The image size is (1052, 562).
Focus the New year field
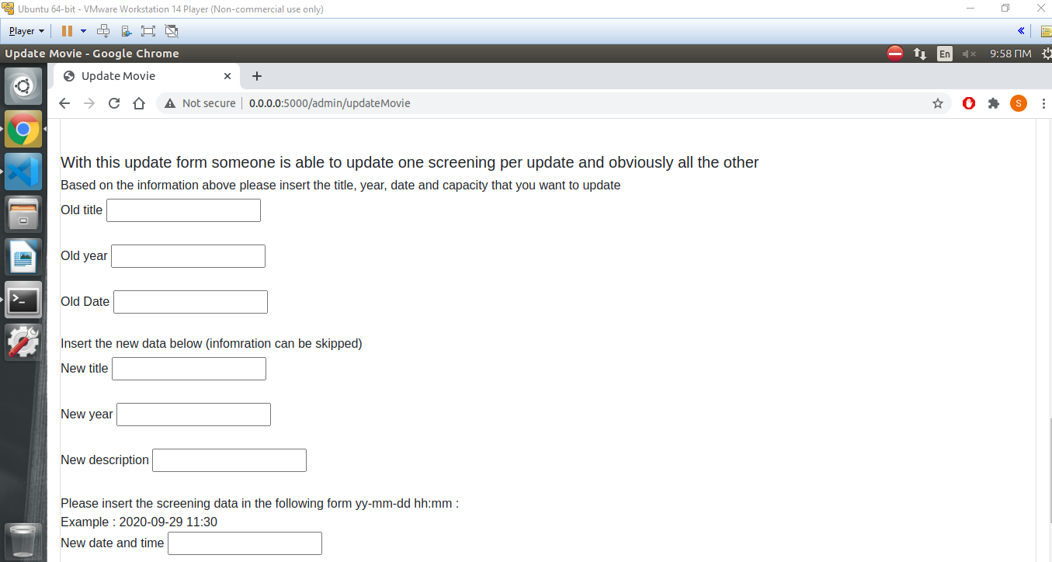193,415
